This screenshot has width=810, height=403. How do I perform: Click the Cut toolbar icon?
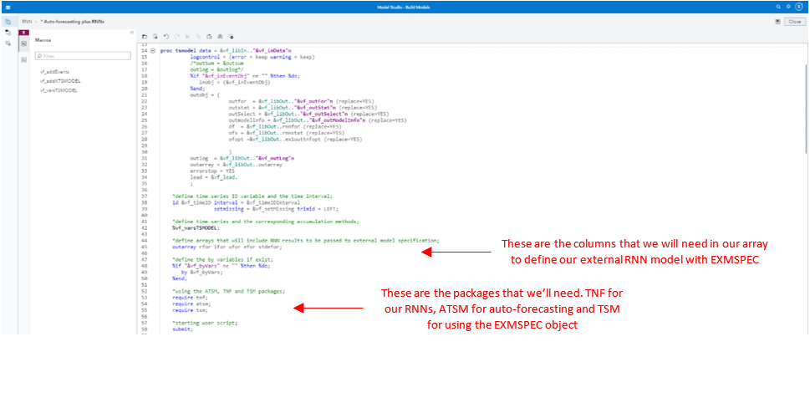(x=187, y=37)
